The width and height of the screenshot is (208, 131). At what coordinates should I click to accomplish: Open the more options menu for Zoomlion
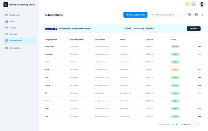coord(199,101)
